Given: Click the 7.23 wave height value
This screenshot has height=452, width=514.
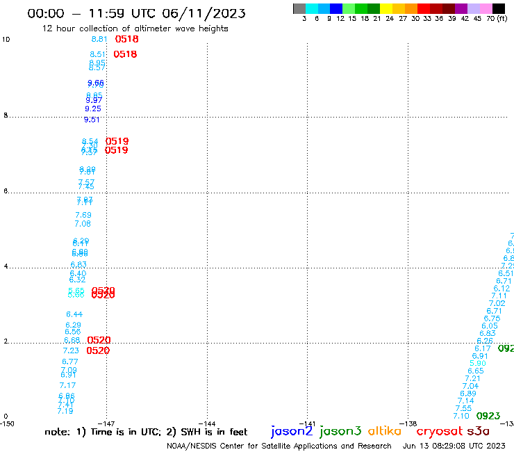Looking at the screenshot, I should click(x=71, y=350).
